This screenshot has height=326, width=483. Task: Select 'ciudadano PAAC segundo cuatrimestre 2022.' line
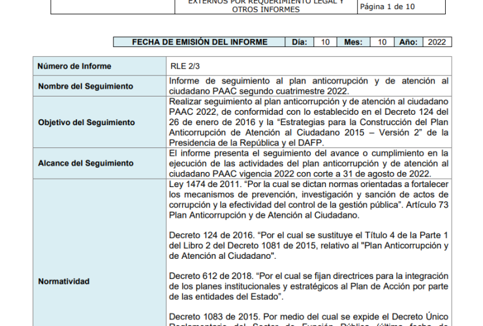pos(259,91)
